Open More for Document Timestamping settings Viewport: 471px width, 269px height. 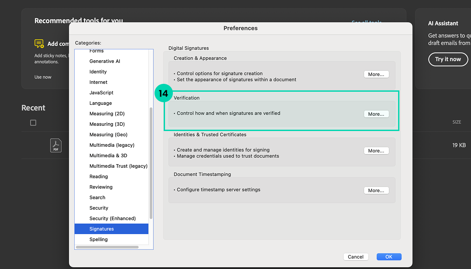pos(376,190)
